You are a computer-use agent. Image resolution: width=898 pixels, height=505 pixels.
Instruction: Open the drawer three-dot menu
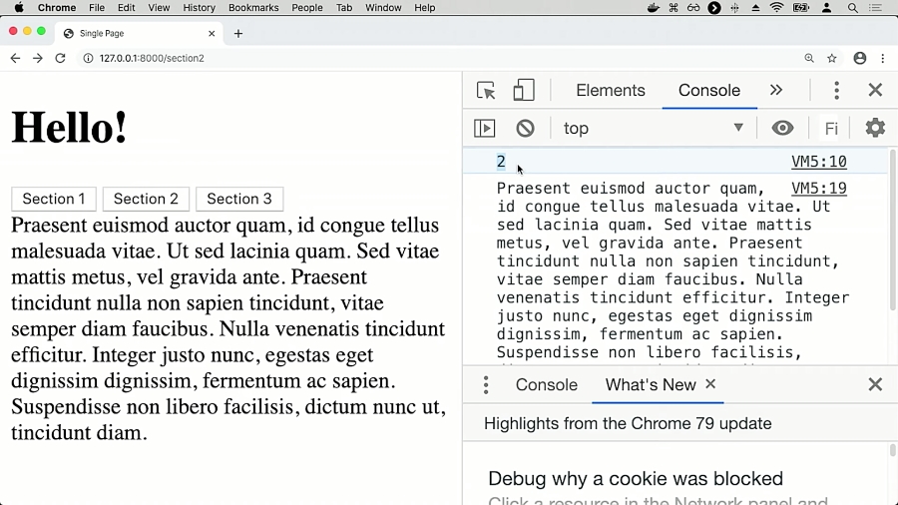pyautogui.click(x=486, y=385)
